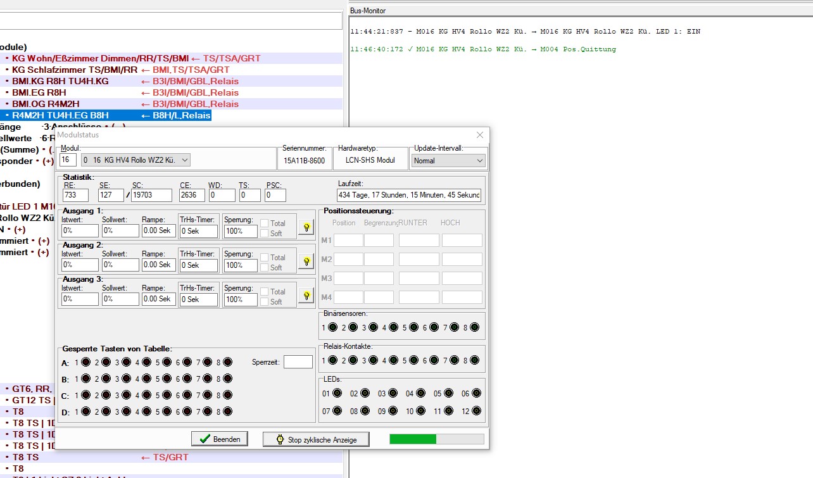Click LED indicator 01
The width and height of the screenshot is (813, 478).
tap(337, 393)
